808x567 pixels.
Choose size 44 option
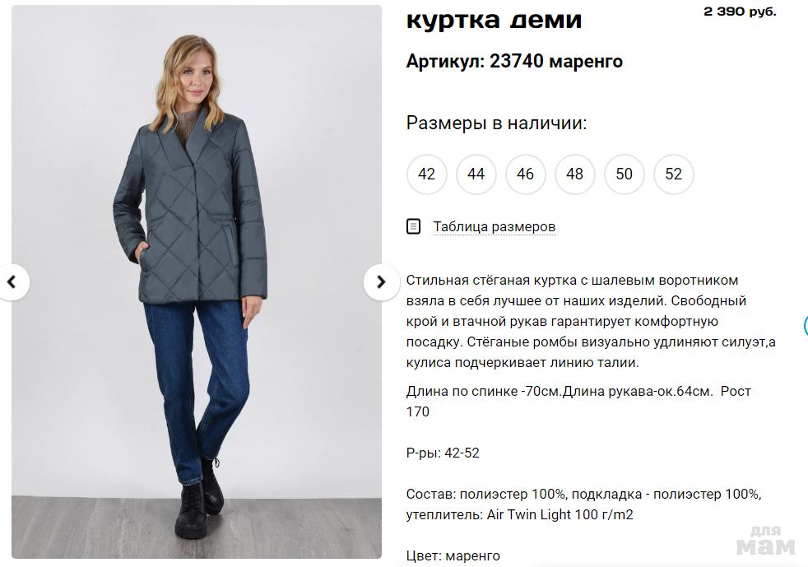(476, 174)
